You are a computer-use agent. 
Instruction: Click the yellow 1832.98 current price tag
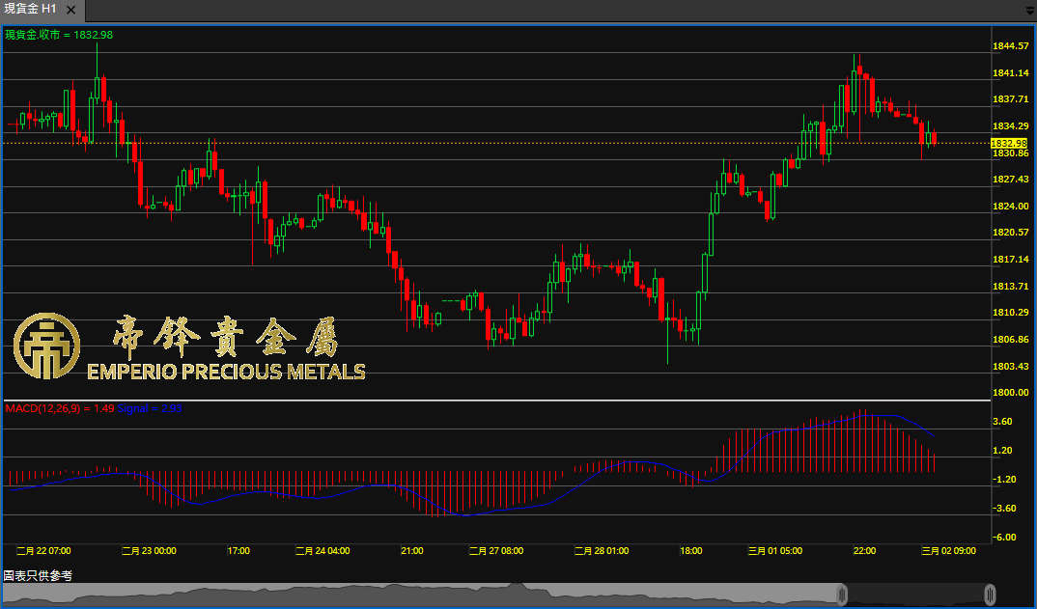(1009, 143)
